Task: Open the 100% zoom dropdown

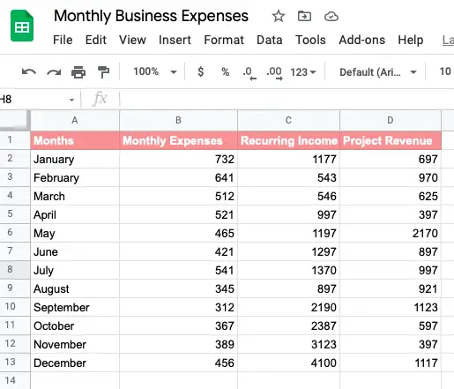Action: point(155,71)
